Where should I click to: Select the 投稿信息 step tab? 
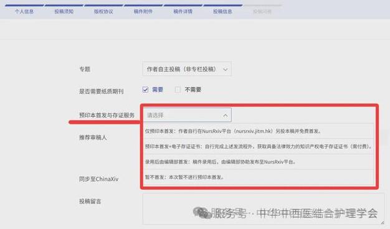click(x=222, y=11)
